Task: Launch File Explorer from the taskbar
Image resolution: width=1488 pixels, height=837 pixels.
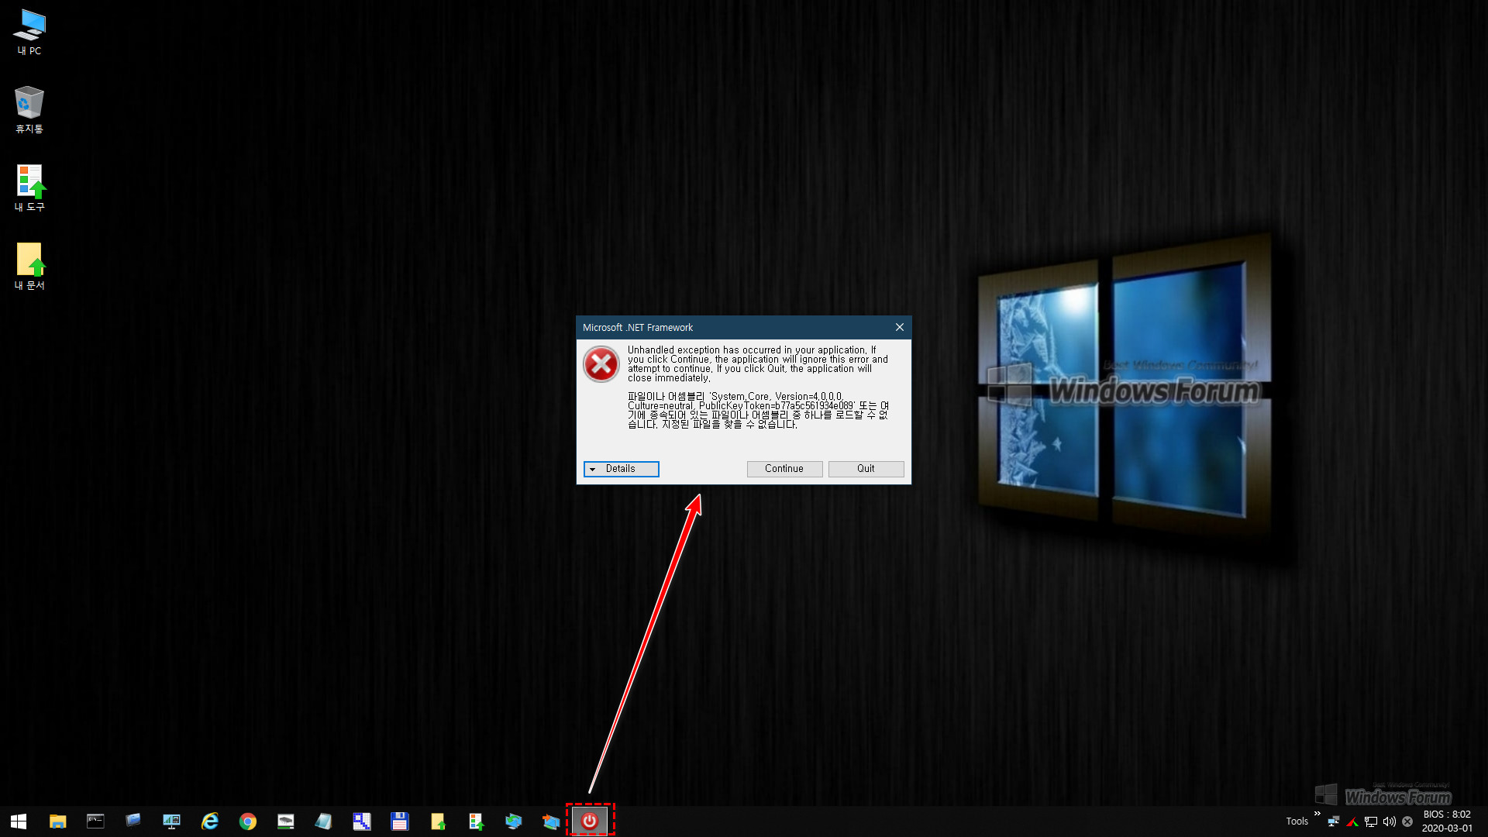Action: (57, 821)
